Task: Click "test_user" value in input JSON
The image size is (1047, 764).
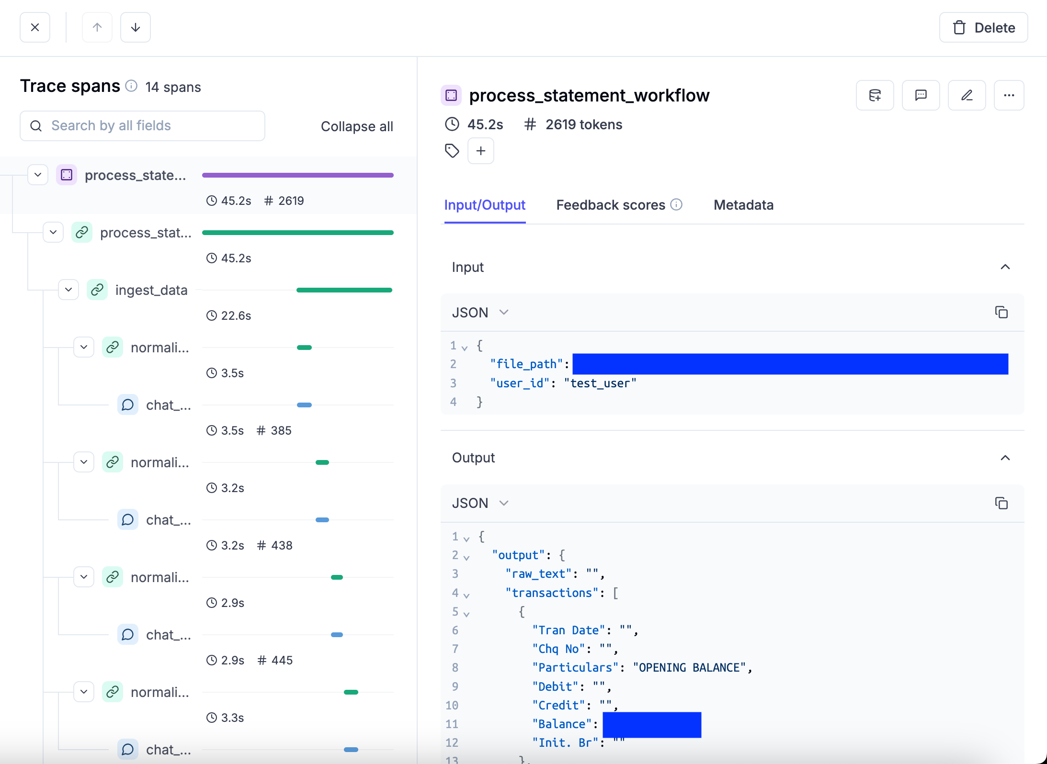Action: (600, 383)
